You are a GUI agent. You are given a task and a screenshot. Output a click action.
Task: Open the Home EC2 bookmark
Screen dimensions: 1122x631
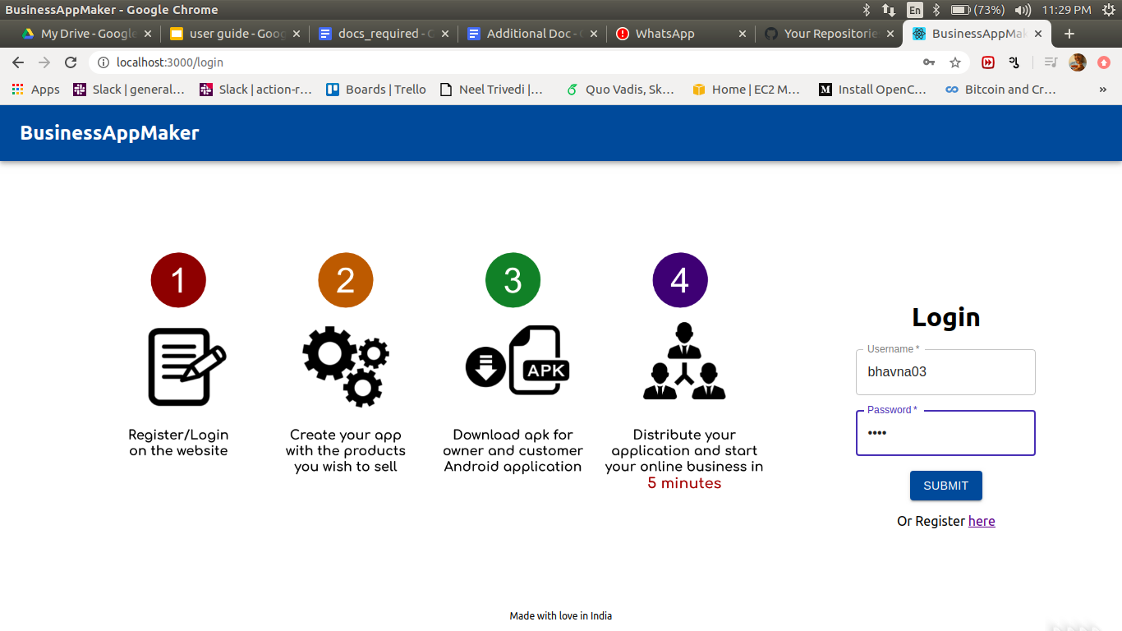(747, 90)
